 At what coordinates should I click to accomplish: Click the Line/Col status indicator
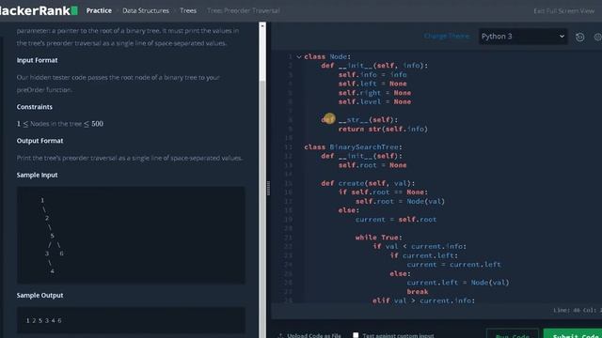[x=578, y=310]
